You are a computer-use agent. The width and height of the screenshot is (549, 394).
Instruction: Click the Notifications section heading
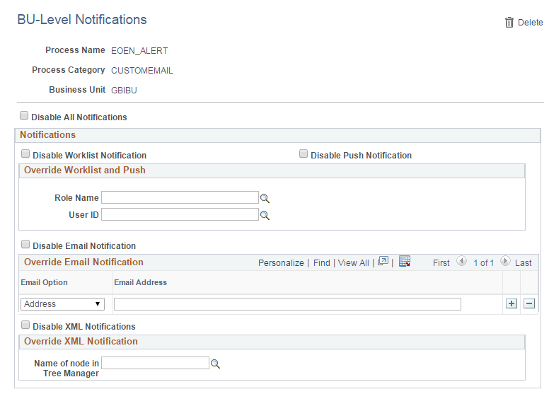click(x=47, y=135)
